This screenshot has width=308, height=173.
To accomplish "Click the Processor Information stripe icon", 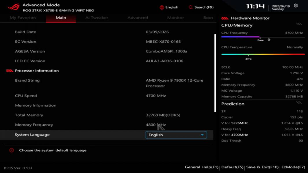I will pyautogui.click(x=10, y=71).
